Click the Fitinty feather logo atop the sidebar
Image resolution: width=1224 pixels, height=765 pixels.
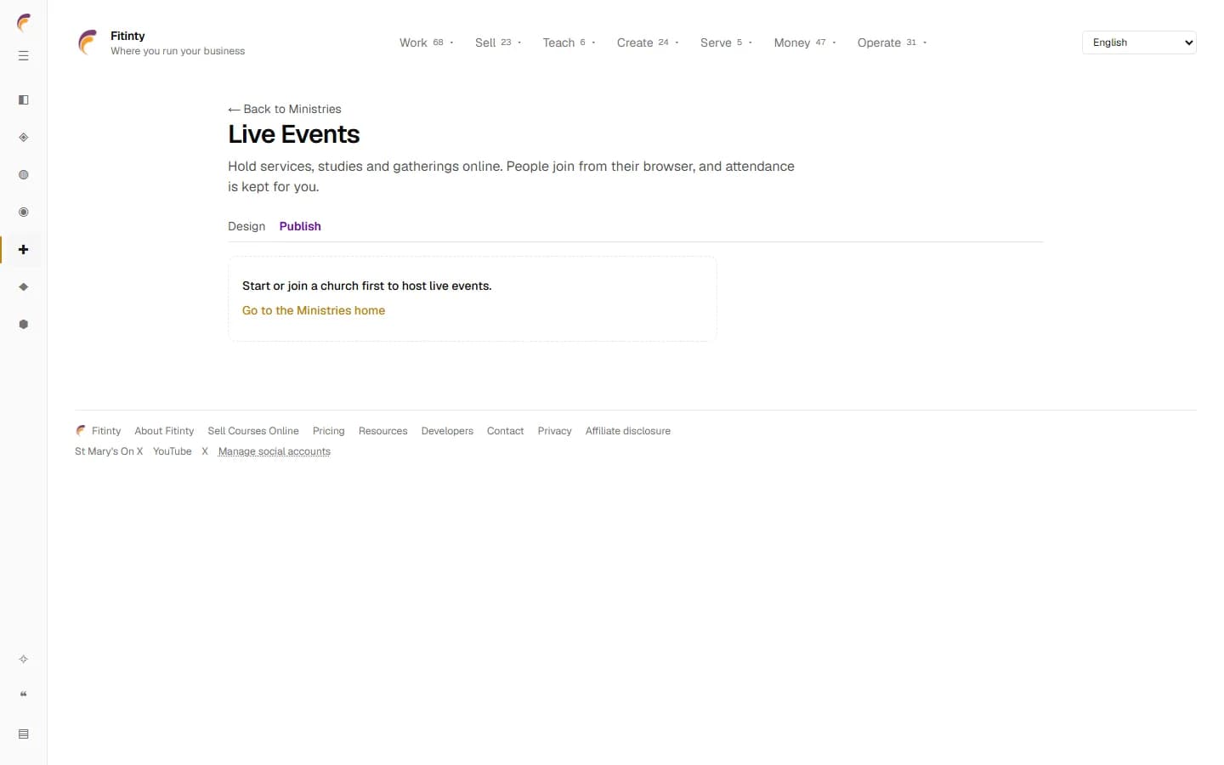coord(24,22)
